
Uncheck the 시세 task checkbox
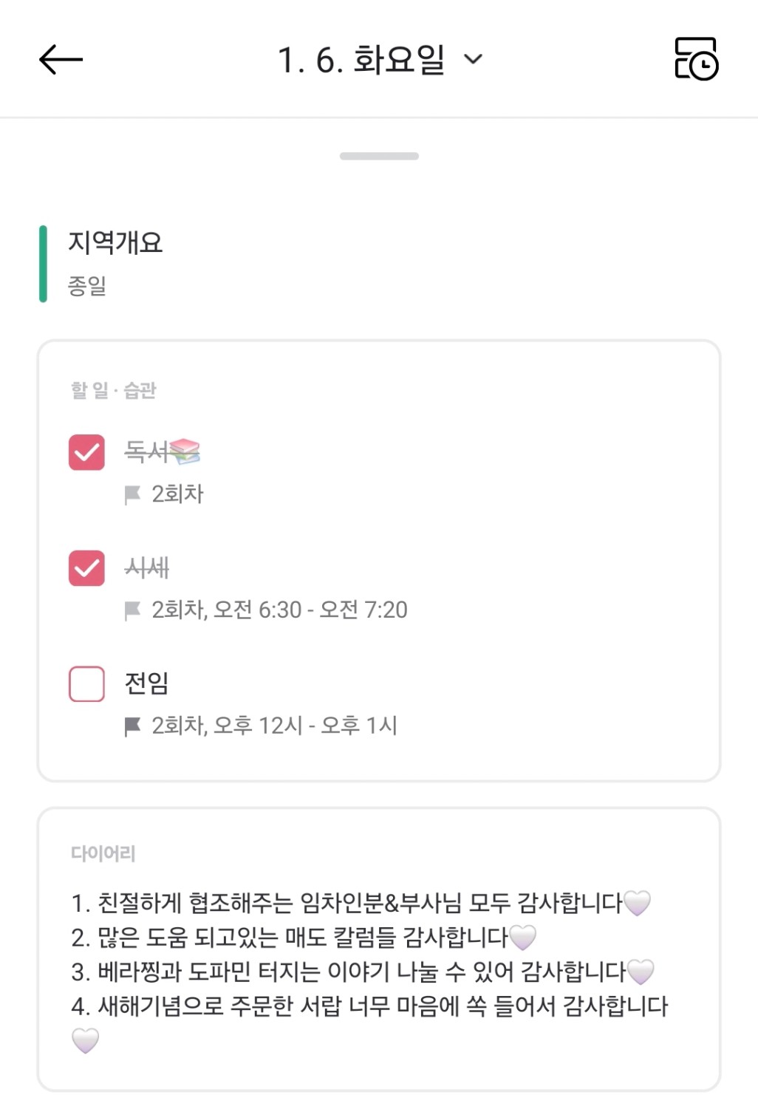(x=86, y=568)
